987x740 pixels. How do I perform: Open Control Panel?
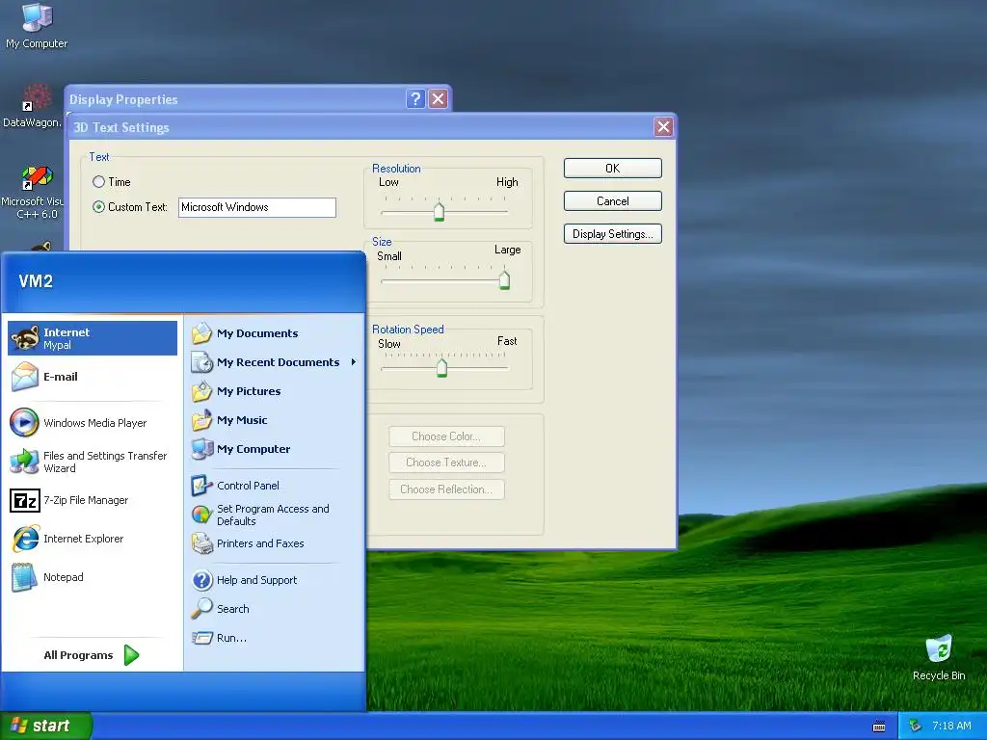pyautogui.click(x=274, y=486)
